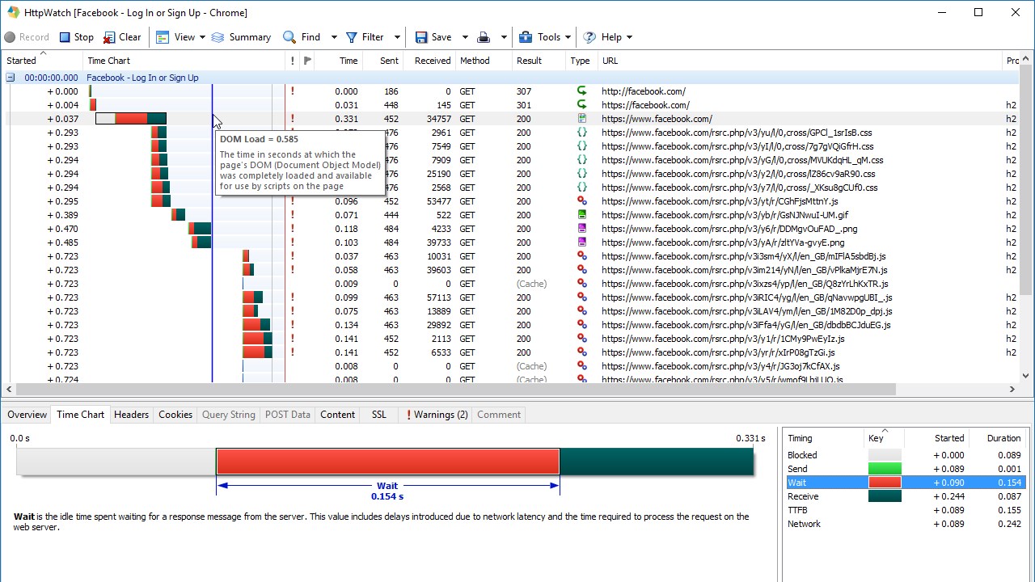Open the Warnings (2) tab

pyautogui.click(x=437, y=415)
